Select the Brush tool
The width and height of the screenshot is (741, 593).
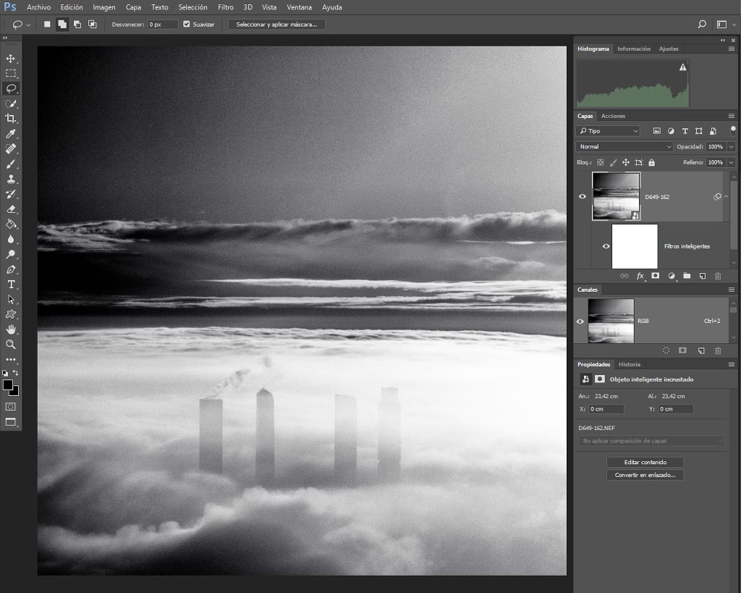[x=10, y=164]
